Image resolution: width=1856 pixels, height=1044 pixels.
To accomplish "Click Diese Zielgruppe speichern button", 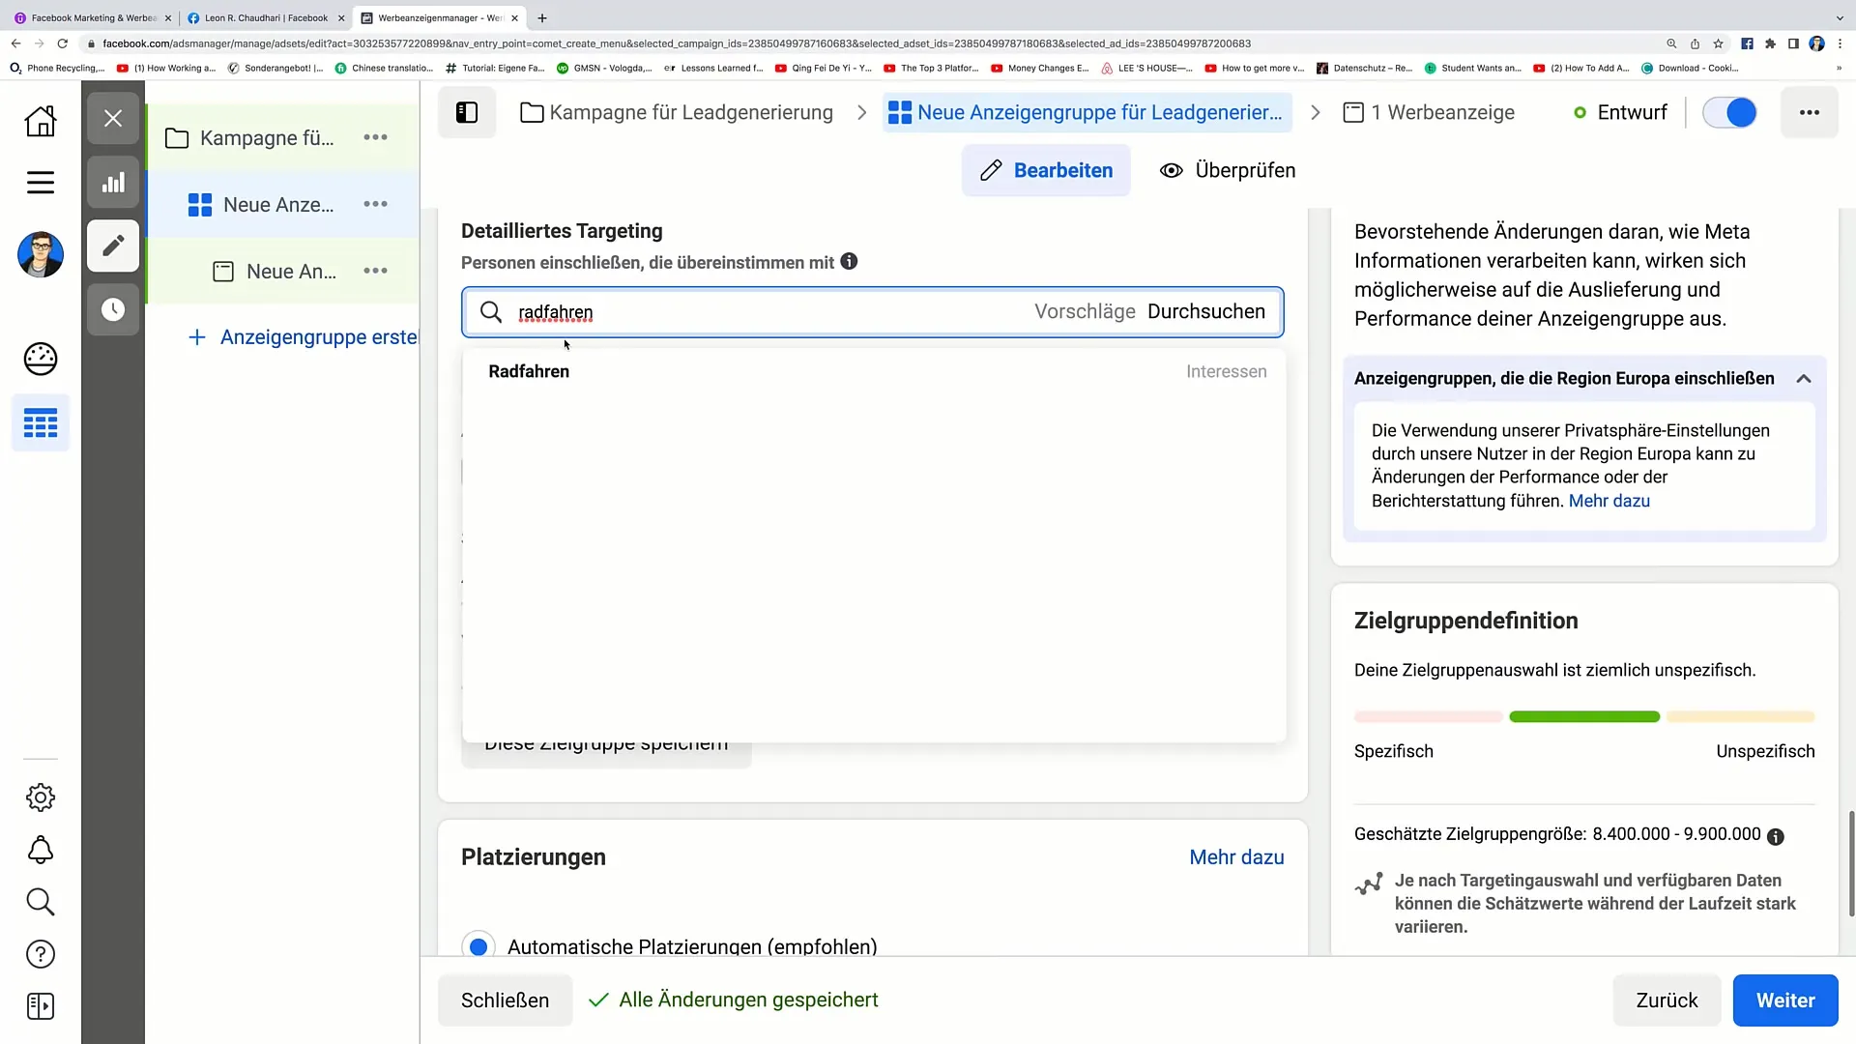I will click(606, 744).
